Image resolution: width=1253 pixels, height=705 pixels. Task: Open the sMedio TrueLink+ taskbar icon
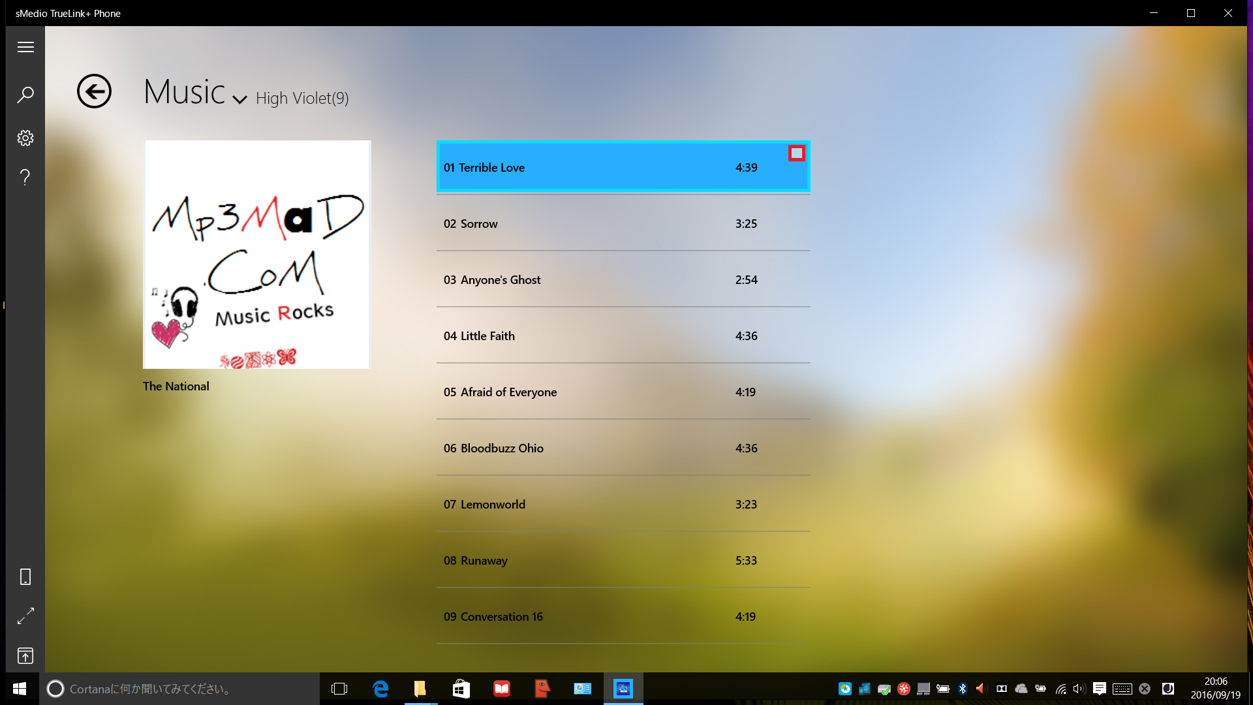pos(623,689)
